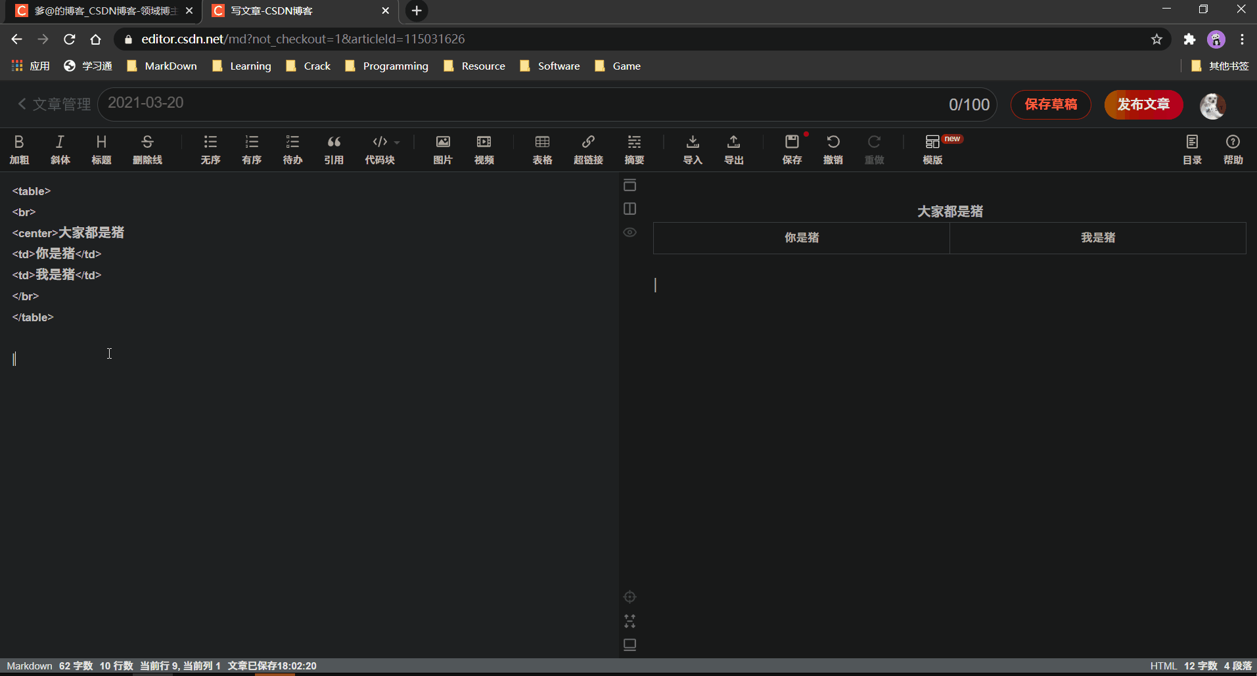Toggle split view layout mode

[629, 208]
